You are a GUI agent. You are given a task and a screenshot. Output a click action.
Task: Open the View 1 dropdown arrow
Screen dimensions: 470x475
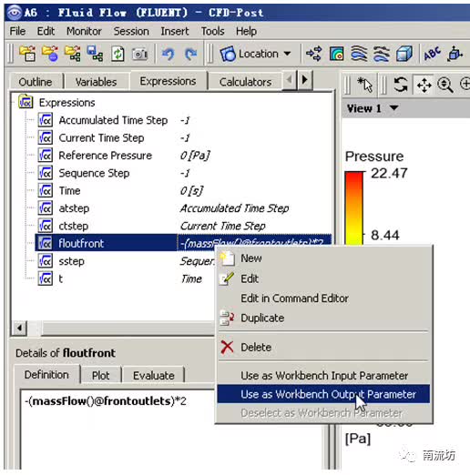[394, 107]
